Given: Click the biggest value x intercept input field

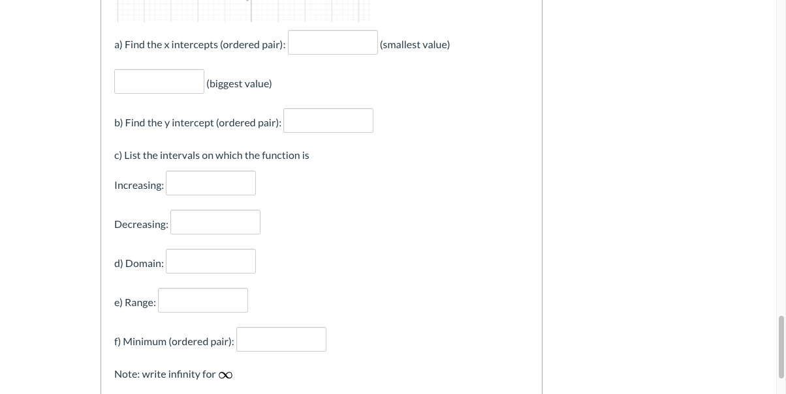Looking at the screenshot, I should click(159, 81).
